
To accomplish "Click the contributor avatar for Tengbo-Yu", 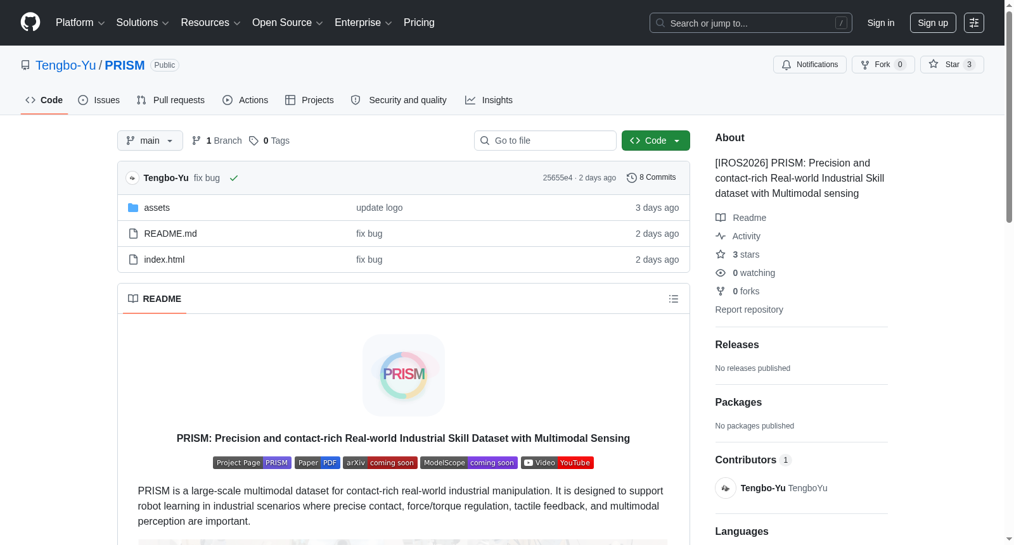I will (x=726, y=488).
